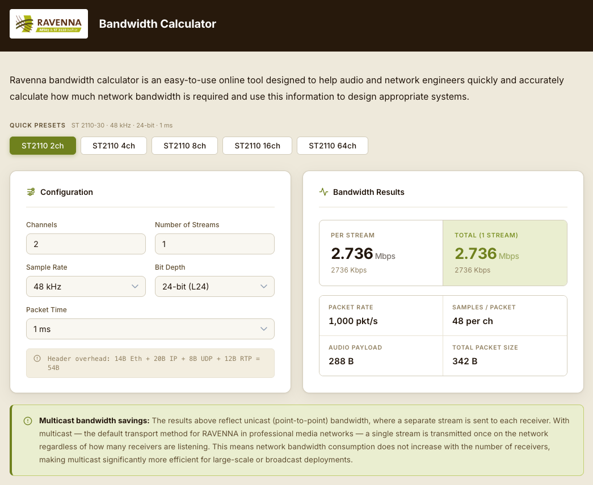Expand the Bit Depth dropdown
Screen dimensions: 593x485
pos(215,287)
